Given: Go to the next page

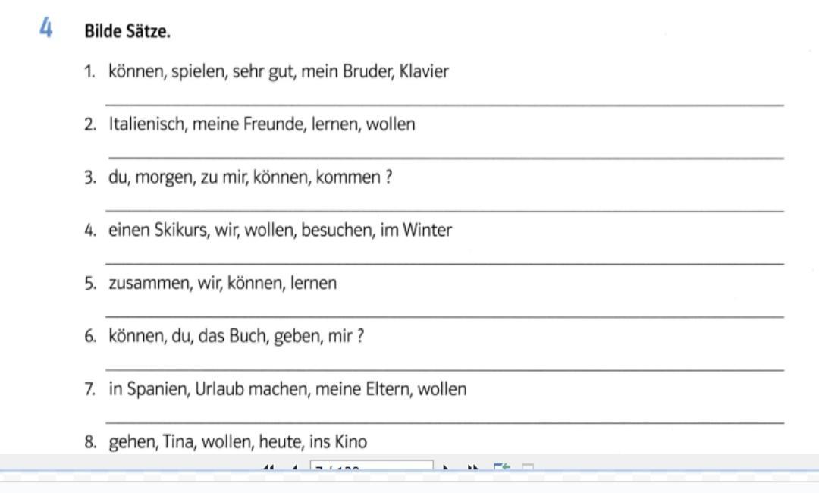Looking at the screenshot, I should point(447,468).
